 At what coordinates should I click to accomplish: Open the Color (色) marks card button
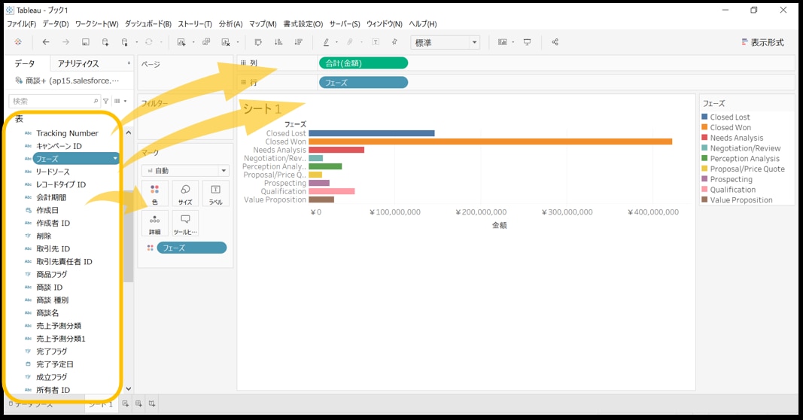pos(155,193)
